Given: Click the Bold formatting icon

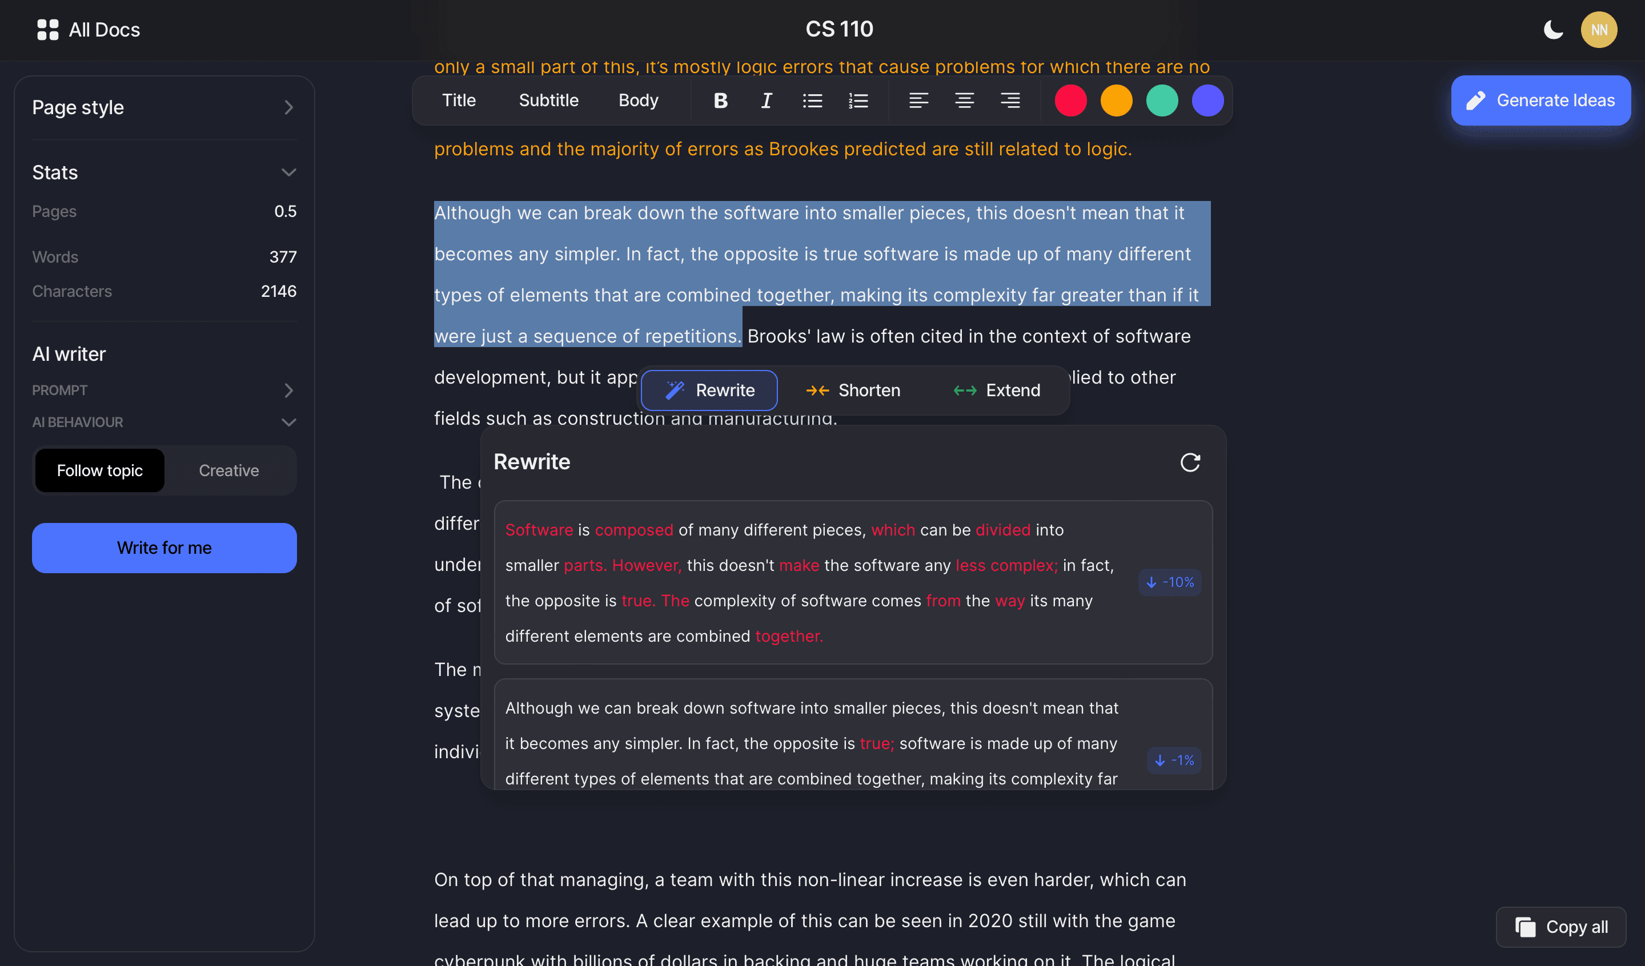Looking at the screenshot, I should click(721, 100).
